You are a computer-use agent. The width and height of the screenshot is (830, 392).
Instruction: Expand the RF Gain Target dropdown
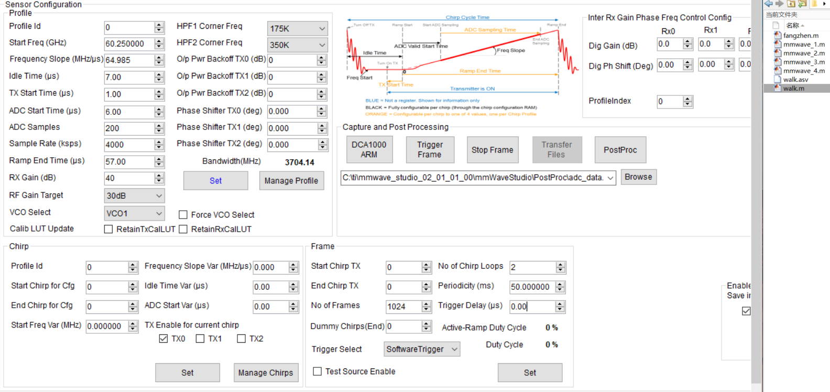click(134, 195)
